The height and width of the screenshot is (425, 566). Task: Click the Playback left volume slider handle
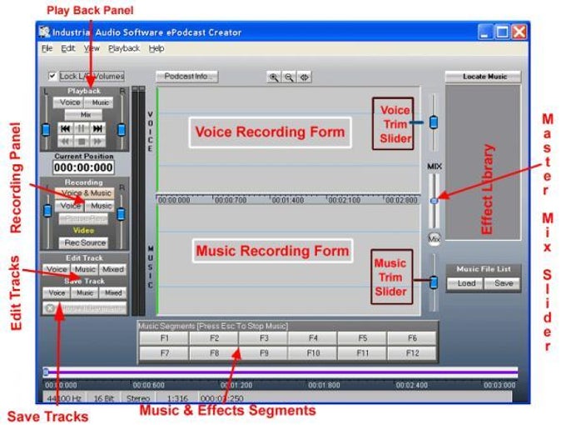pos(46,129)
